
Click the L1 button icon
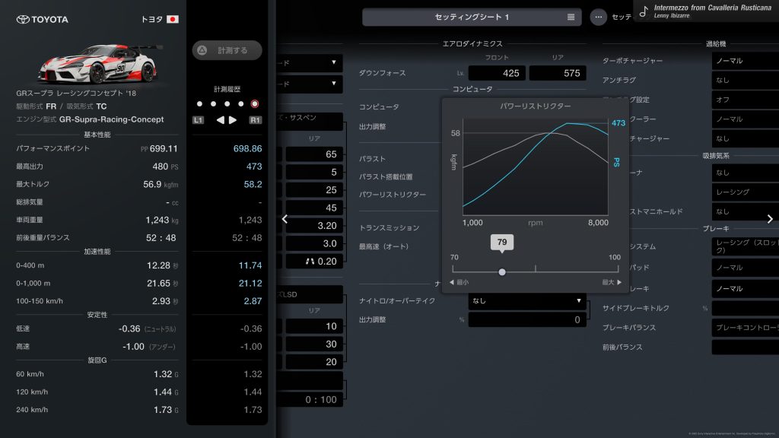pyautogui.click(x=199, y=119)
